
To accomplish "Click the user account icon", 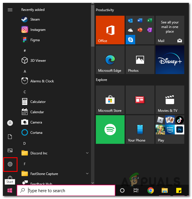I will tap(10, 123).
